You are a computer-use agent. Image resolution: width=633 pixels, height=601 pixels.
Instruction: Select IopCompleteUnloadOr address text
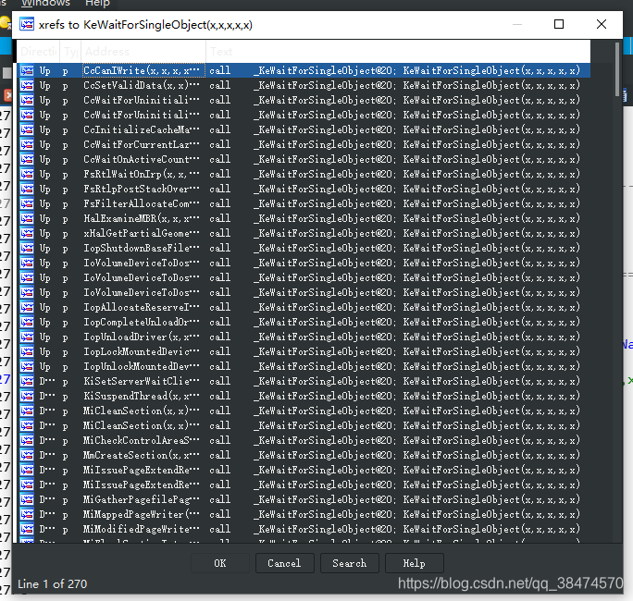point(142,322)
